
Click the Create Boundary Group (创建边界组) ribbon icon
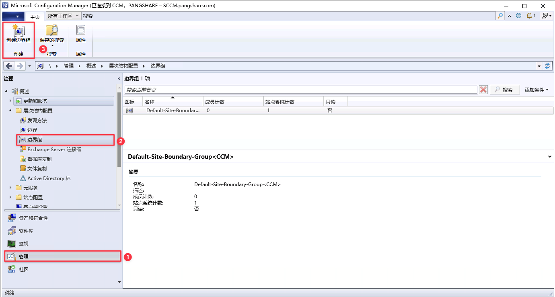click(x=18, y=33)
